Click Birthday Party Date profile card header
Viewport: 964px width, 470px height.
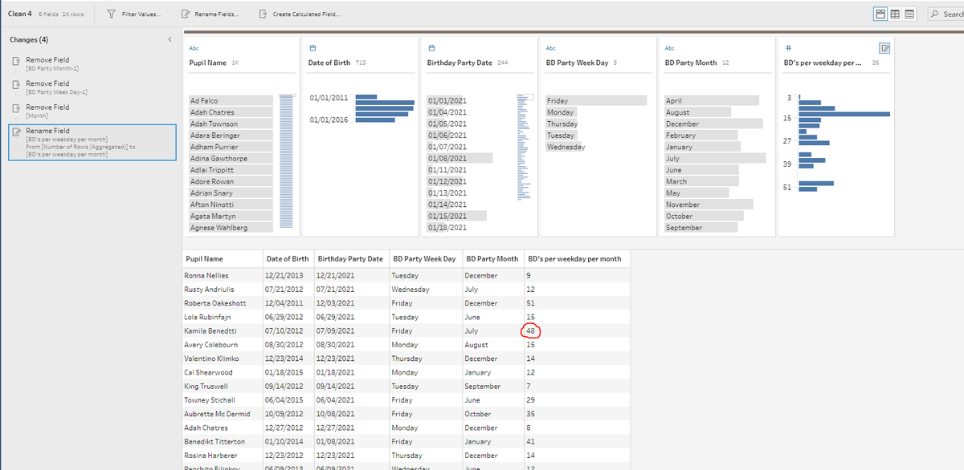[460, 63]
